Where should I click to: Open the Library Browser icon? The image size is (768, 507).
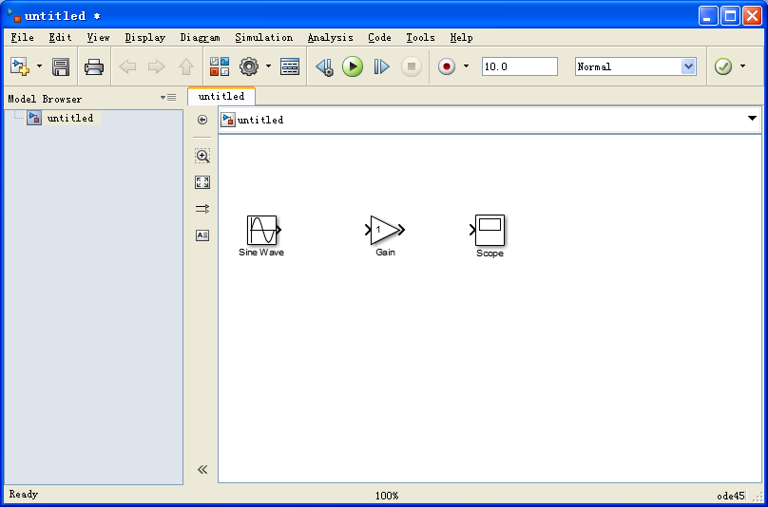tap(220, 66)
